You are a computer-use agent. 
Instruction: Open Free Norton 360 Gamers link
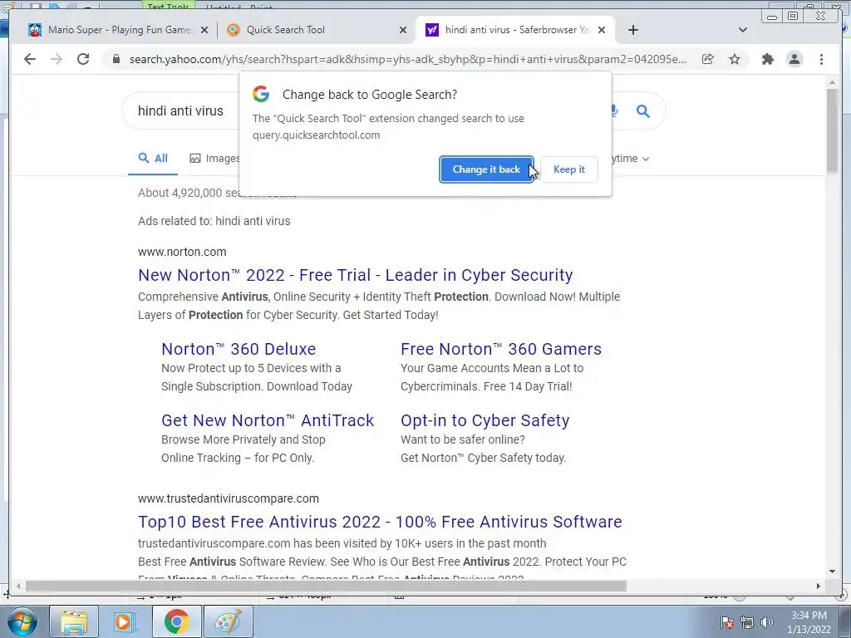501,349
